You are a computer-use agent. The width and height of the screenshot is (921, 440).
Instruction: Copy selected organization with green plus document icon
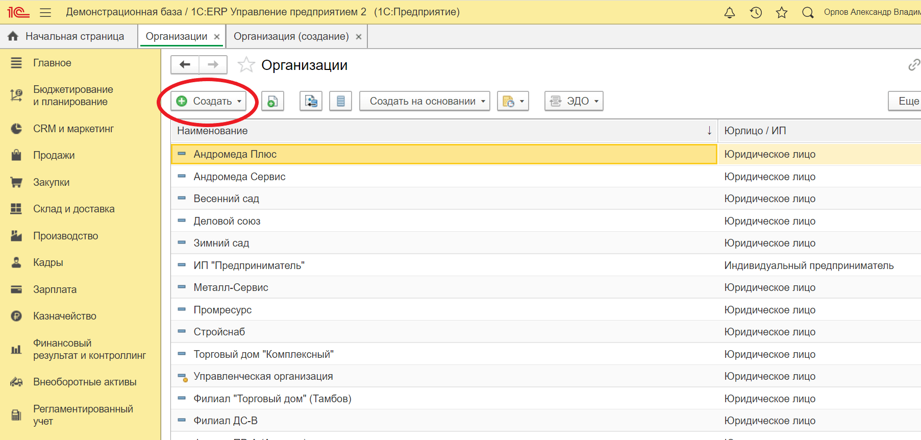pos(272,101)
